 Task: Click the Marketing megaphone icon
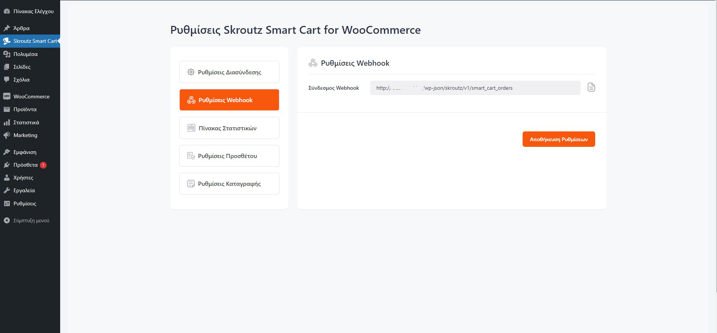click(6, 135)
